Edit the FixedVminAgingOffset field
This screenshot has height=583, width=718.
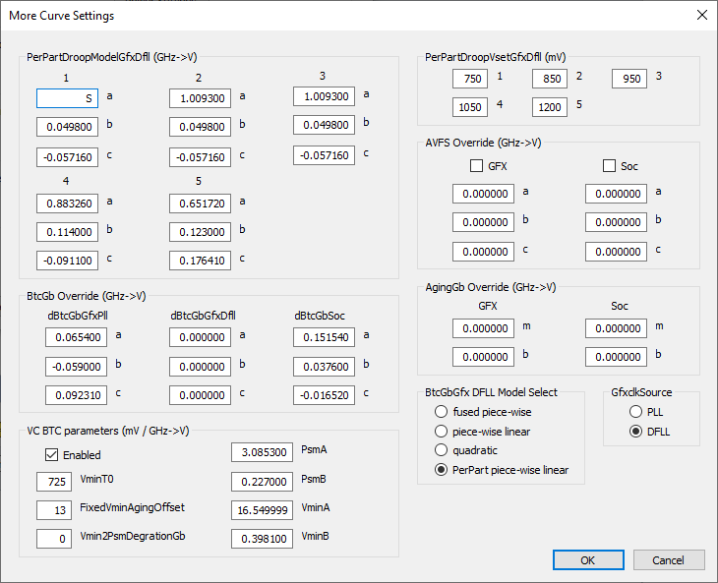click(54, 509)
